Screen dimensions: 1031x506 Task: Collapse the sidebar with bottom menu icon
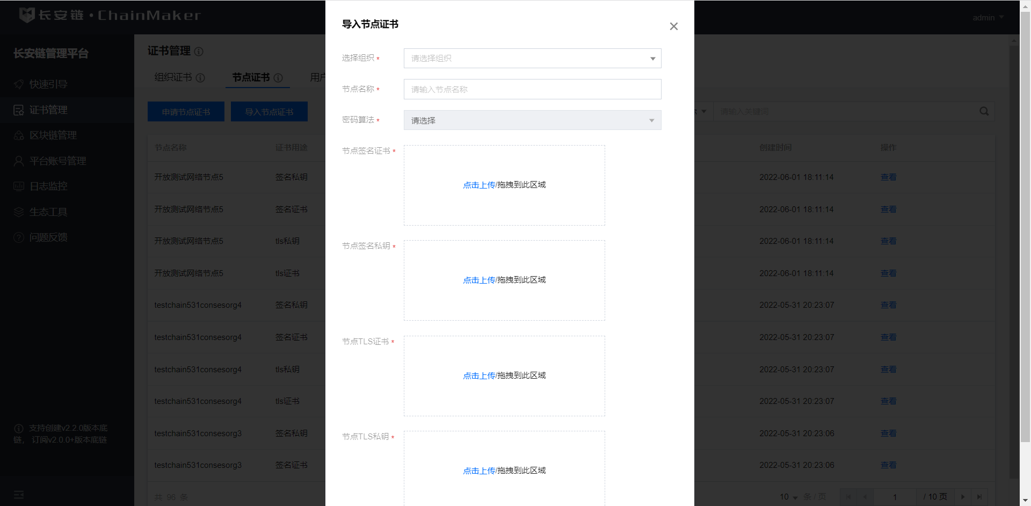[x=19, y=495]
